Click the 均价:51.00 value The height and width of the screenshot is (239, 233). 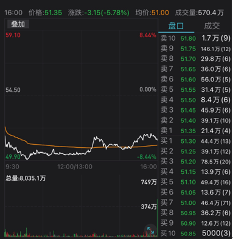tap(152, 13)
